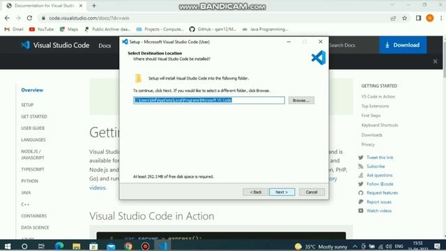Click the installation path input field

click(209, 100)
